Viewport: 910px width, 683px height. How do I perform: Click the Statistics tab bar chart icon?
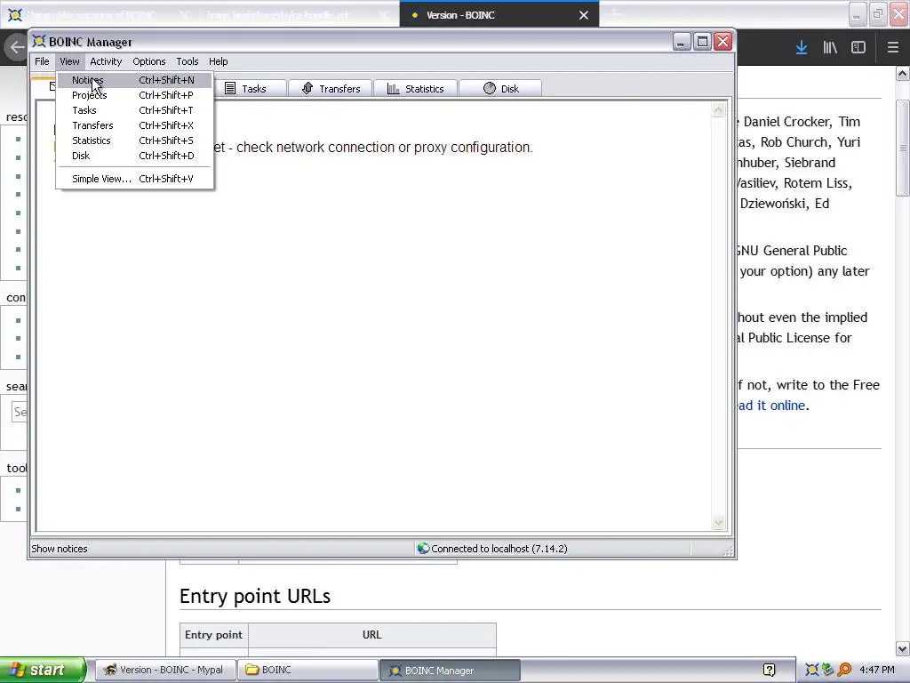[x=393, y=88]
